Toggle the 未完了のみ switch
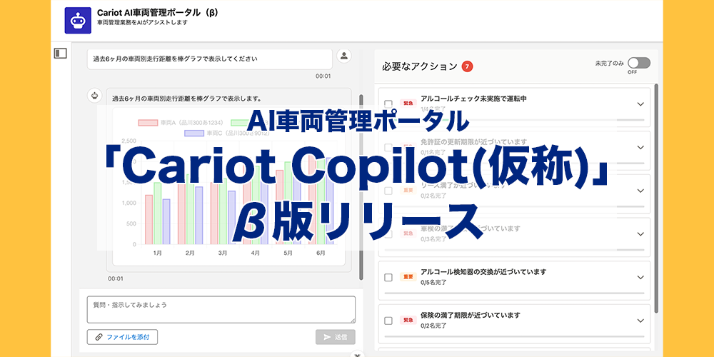The image size is (714, 357). point(639,63)
